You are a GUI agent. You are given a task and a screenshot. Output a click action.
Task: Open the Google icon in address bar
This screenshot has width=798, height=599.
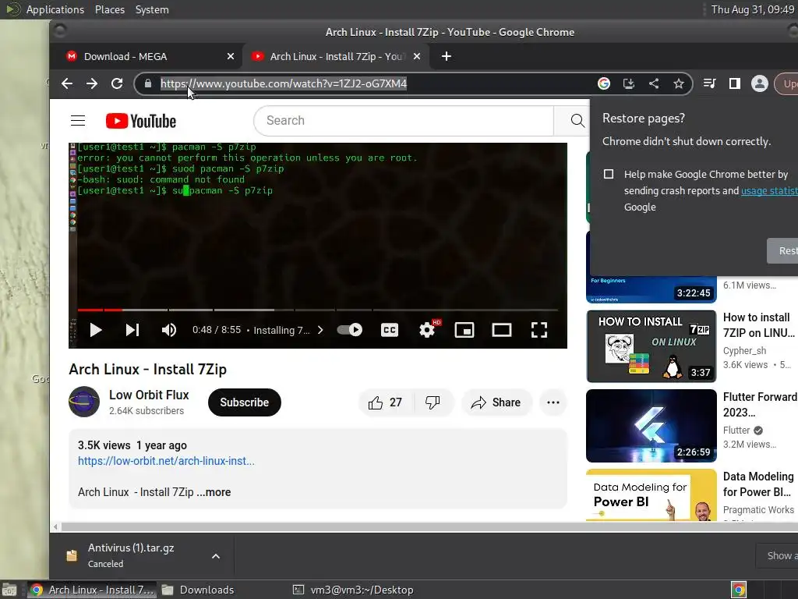(x=604, y=83)
